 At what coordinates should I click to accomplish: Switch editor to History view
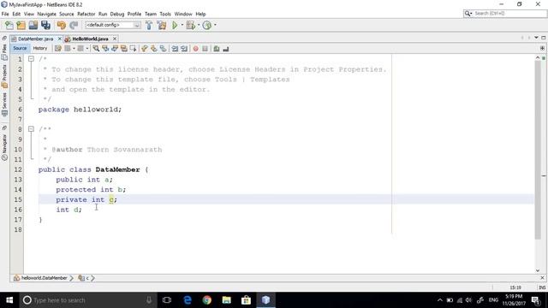click(40, 48)
